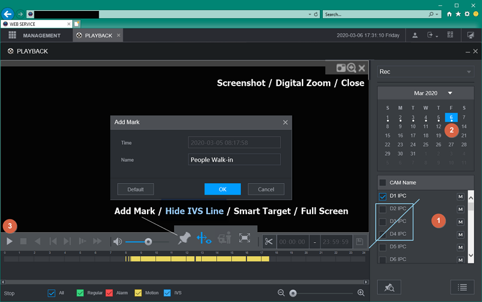Activate the digital zoom magnifier icon
The width and height of the screenshot is (482, 302).
[x=351, y=68]
